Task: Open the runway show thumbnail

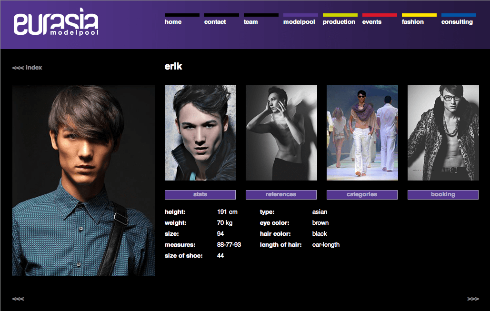Action: coord(362,133)
